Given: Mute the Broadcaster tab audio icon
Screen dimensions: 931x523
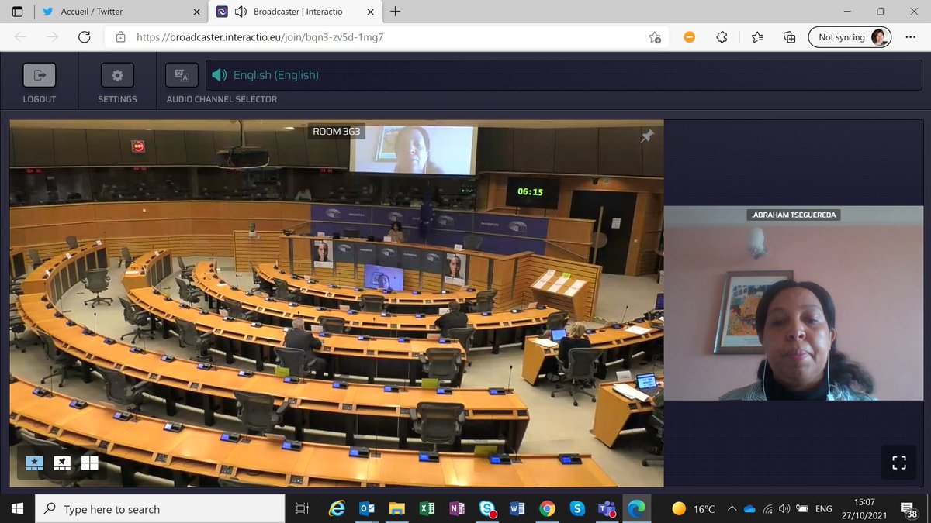Looking at the screenshot, I should point(241,12).
